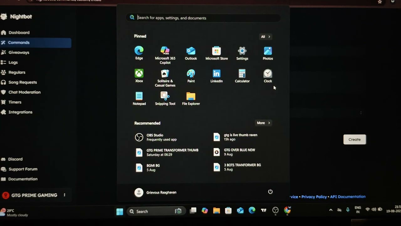Open Edge from pinned apps
This screenshot has height=226, width=401.
139,53
